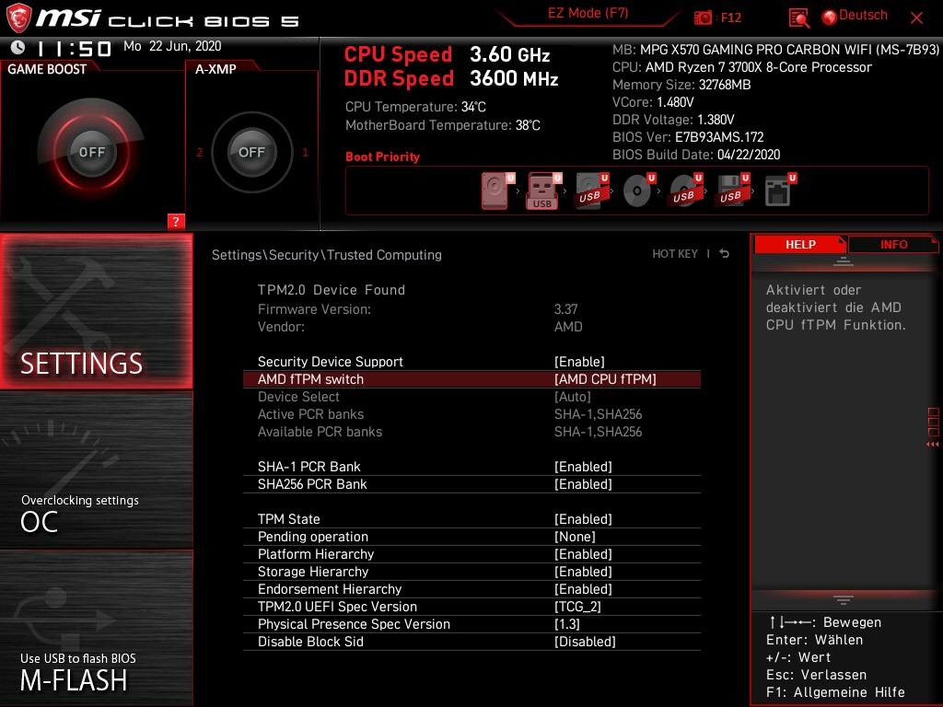Viewport: 943px width, 707px height.
Task: Toggle the A-XMP OFF knob
Action: (x=251, y=152)
